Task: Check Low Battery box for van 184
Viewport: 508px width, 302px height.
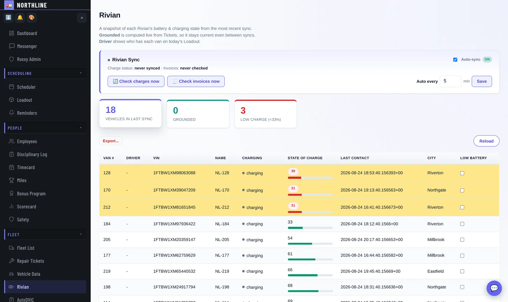Action: pyautogui.click(x=462, y=224)
